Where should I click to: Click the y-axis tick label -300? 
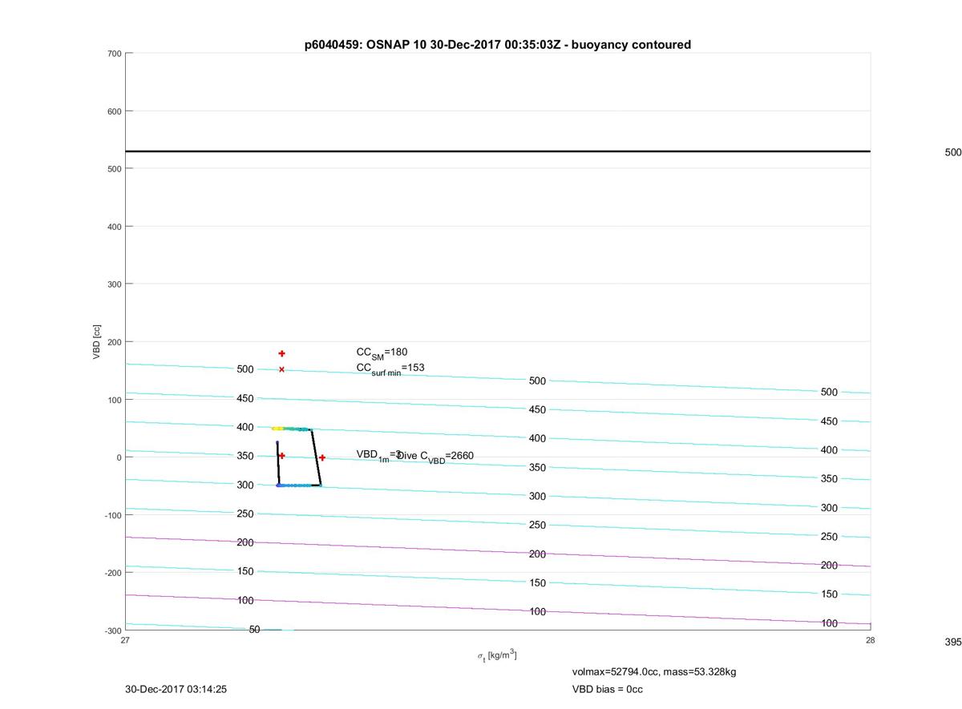click(x=112, y=630)
